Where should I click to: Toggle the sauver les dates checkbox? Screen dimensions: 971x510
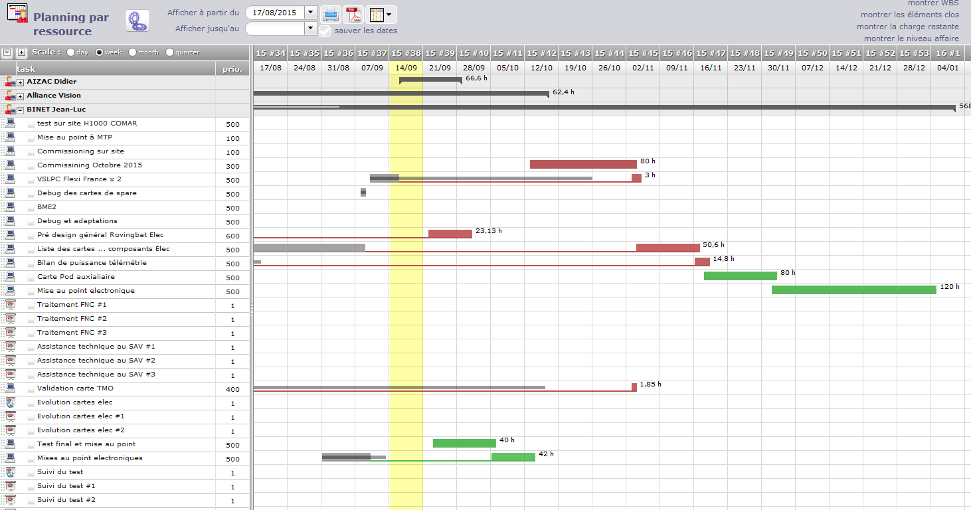(325, 31)
